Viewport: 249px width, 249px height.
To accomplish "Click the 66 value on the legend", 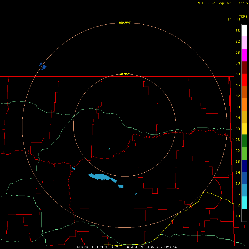I will [x=238, y=31].
